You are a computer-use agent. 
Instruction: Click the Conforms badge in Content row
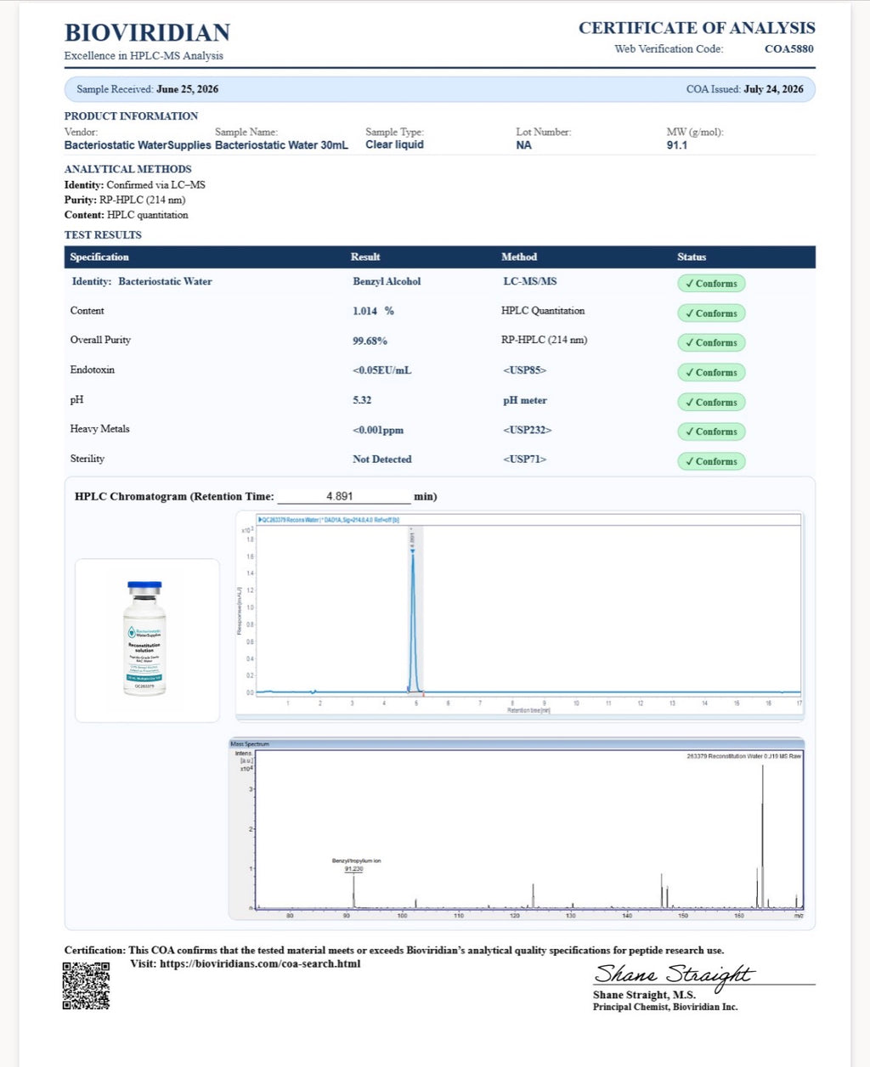pos(712,313)
